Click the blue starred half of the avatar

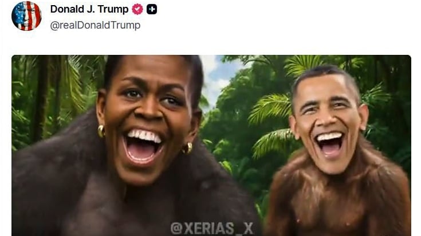pos(19,16)
